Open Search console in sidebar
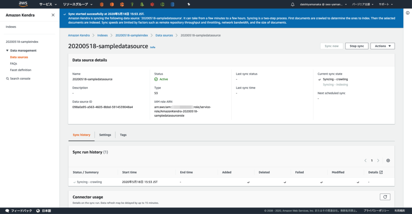The height and width of the screenshot is (214, 412). (x=20, y=79)
